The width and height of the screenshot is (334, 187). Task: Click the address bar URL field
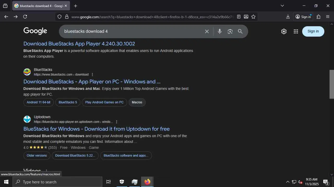pos(152,17)
